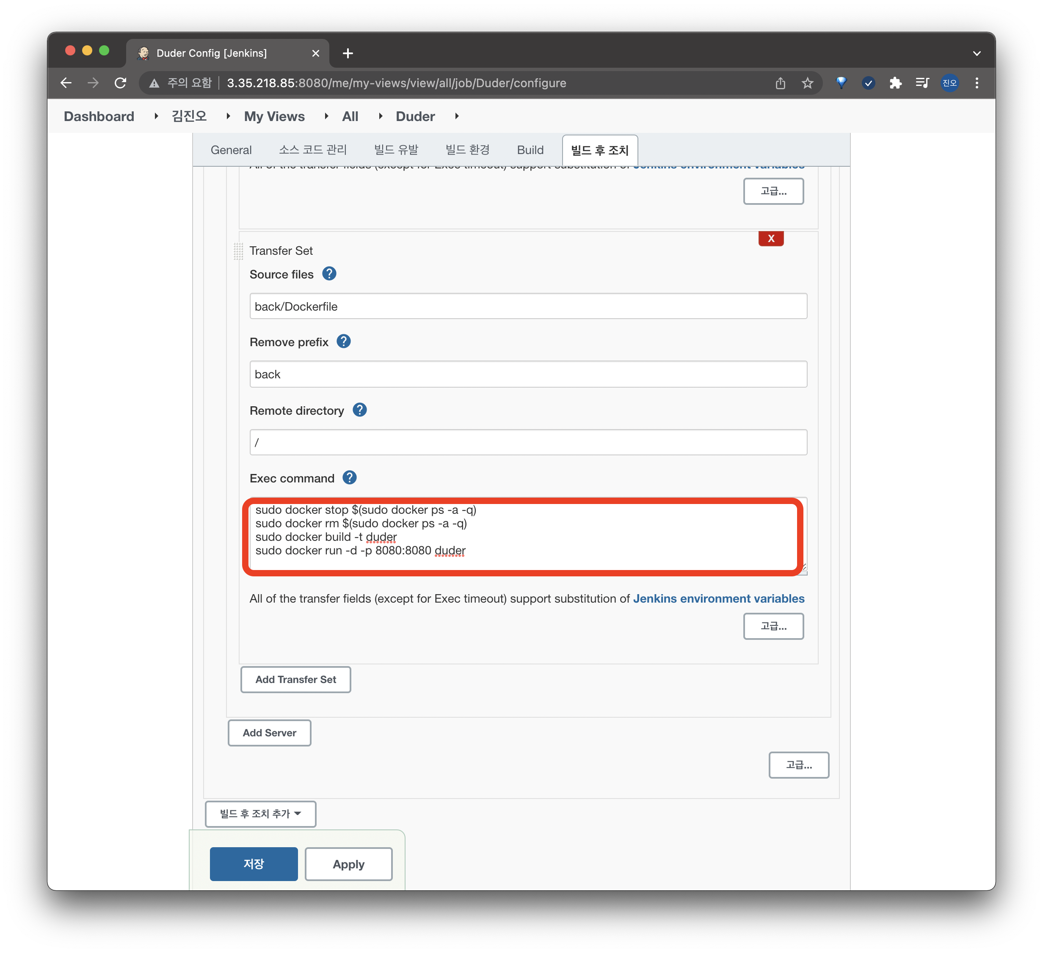Select the 빌드 후 조치 tab
Screen dimensions: 1043x953
(x=600, y=151)
